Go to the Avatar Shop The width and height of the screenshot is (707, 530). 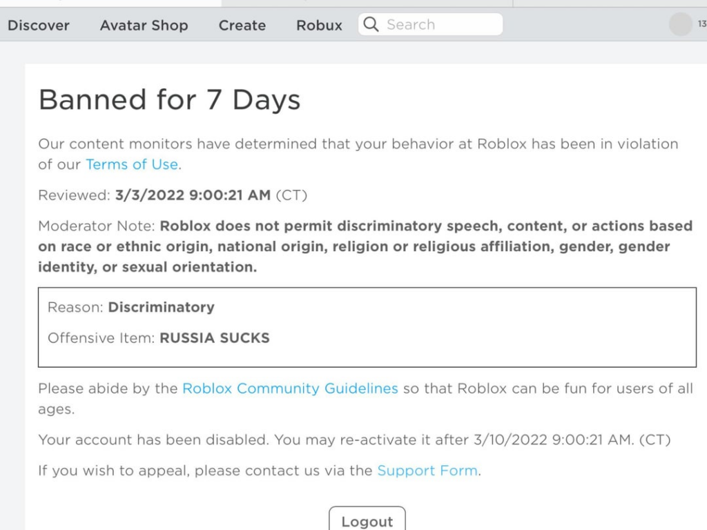[x=144, y=26]
